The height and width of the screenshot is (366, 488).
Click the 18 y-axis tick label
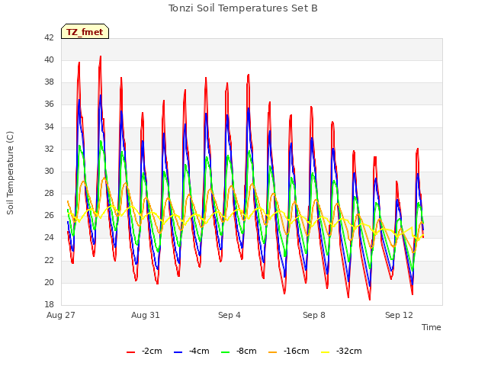pos(49,304)
